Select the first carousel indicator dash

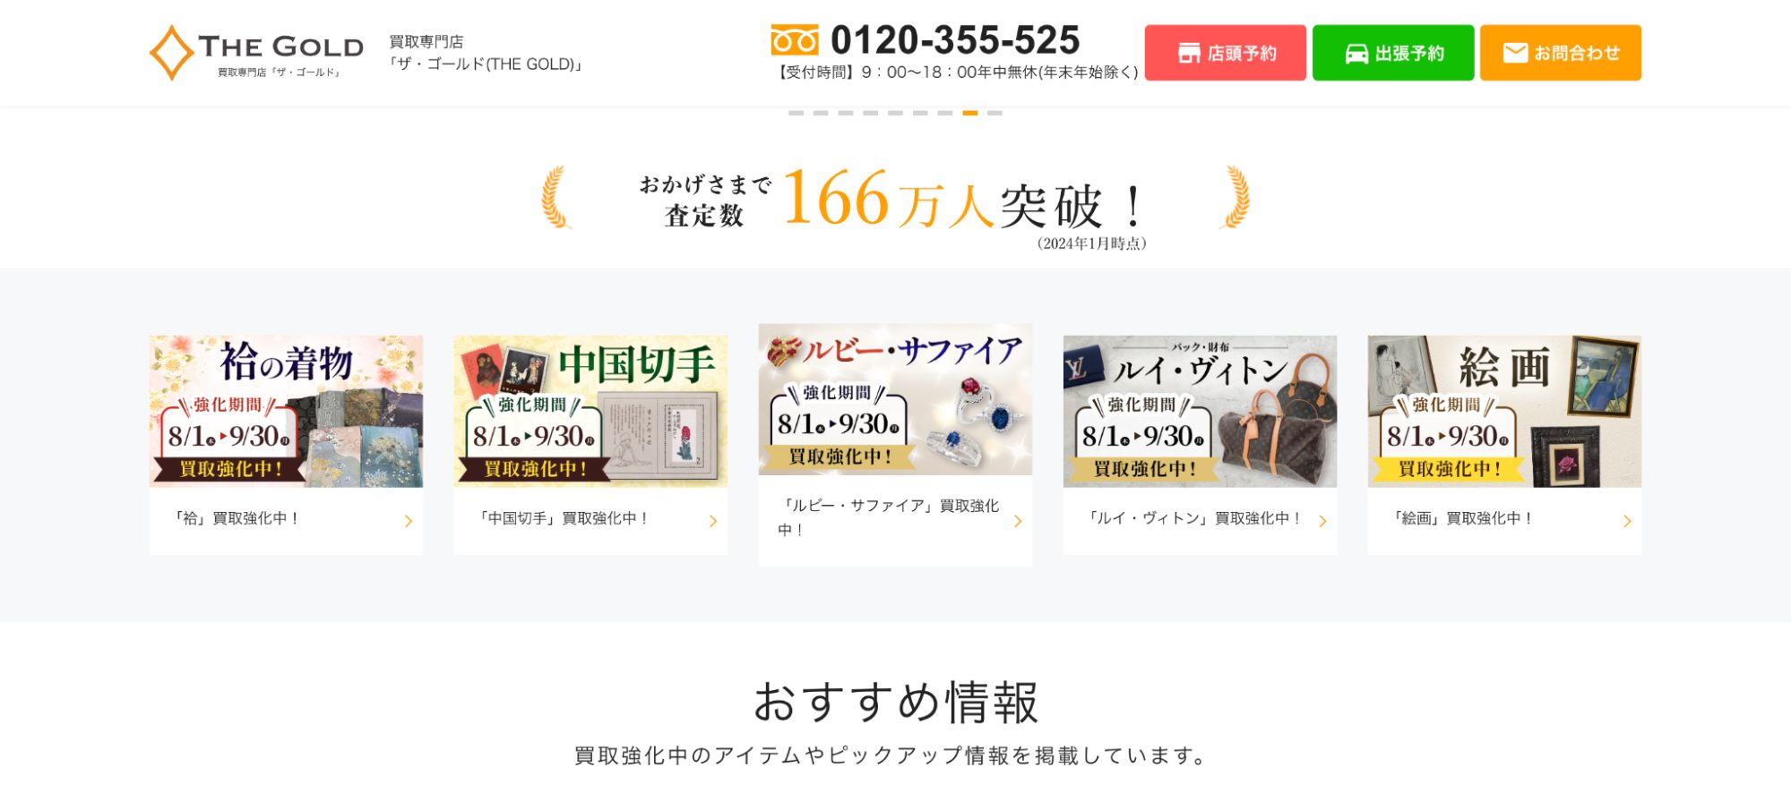click(796, 113)
